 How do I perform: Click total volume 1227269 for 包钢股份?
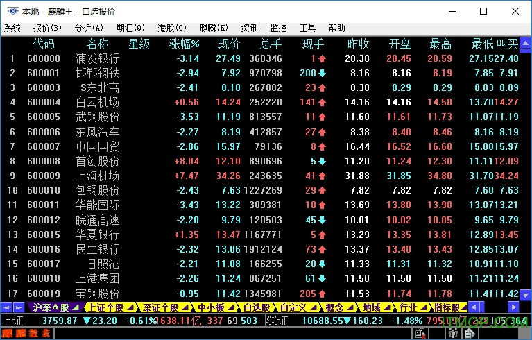[263, 190]
